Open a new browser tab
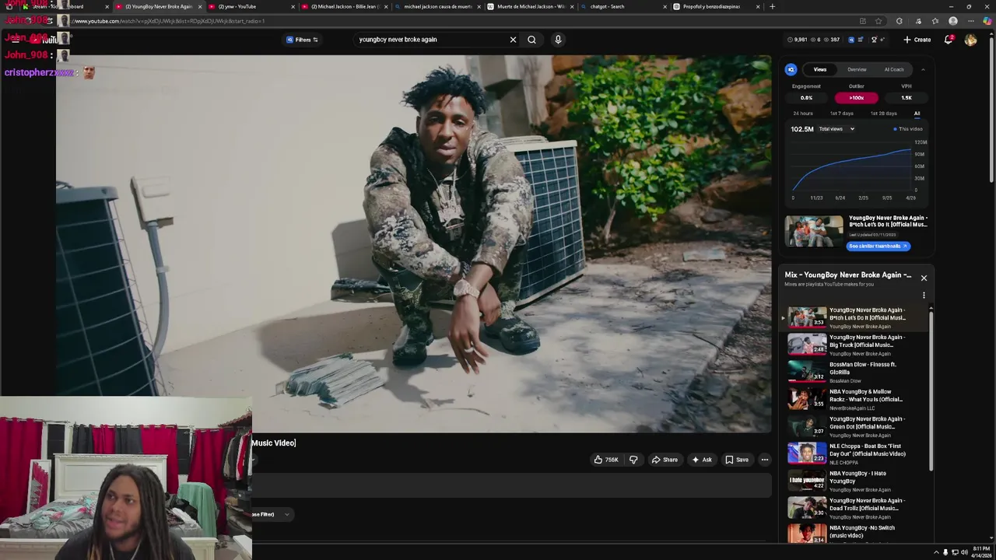996x560 pixels. pos(772,6)
